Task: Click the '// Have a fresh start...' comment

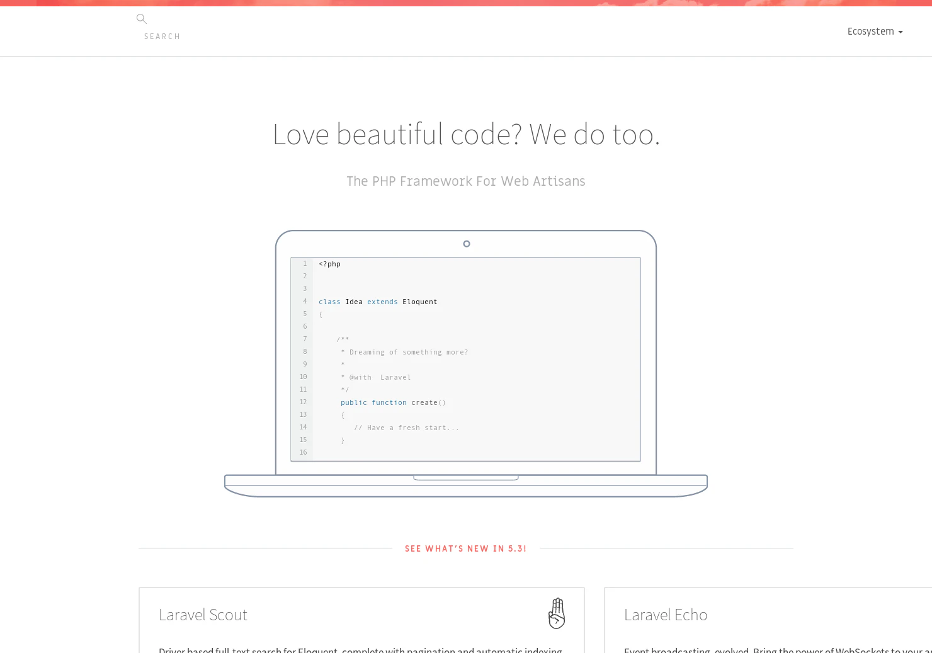Action: coord(406,428)
